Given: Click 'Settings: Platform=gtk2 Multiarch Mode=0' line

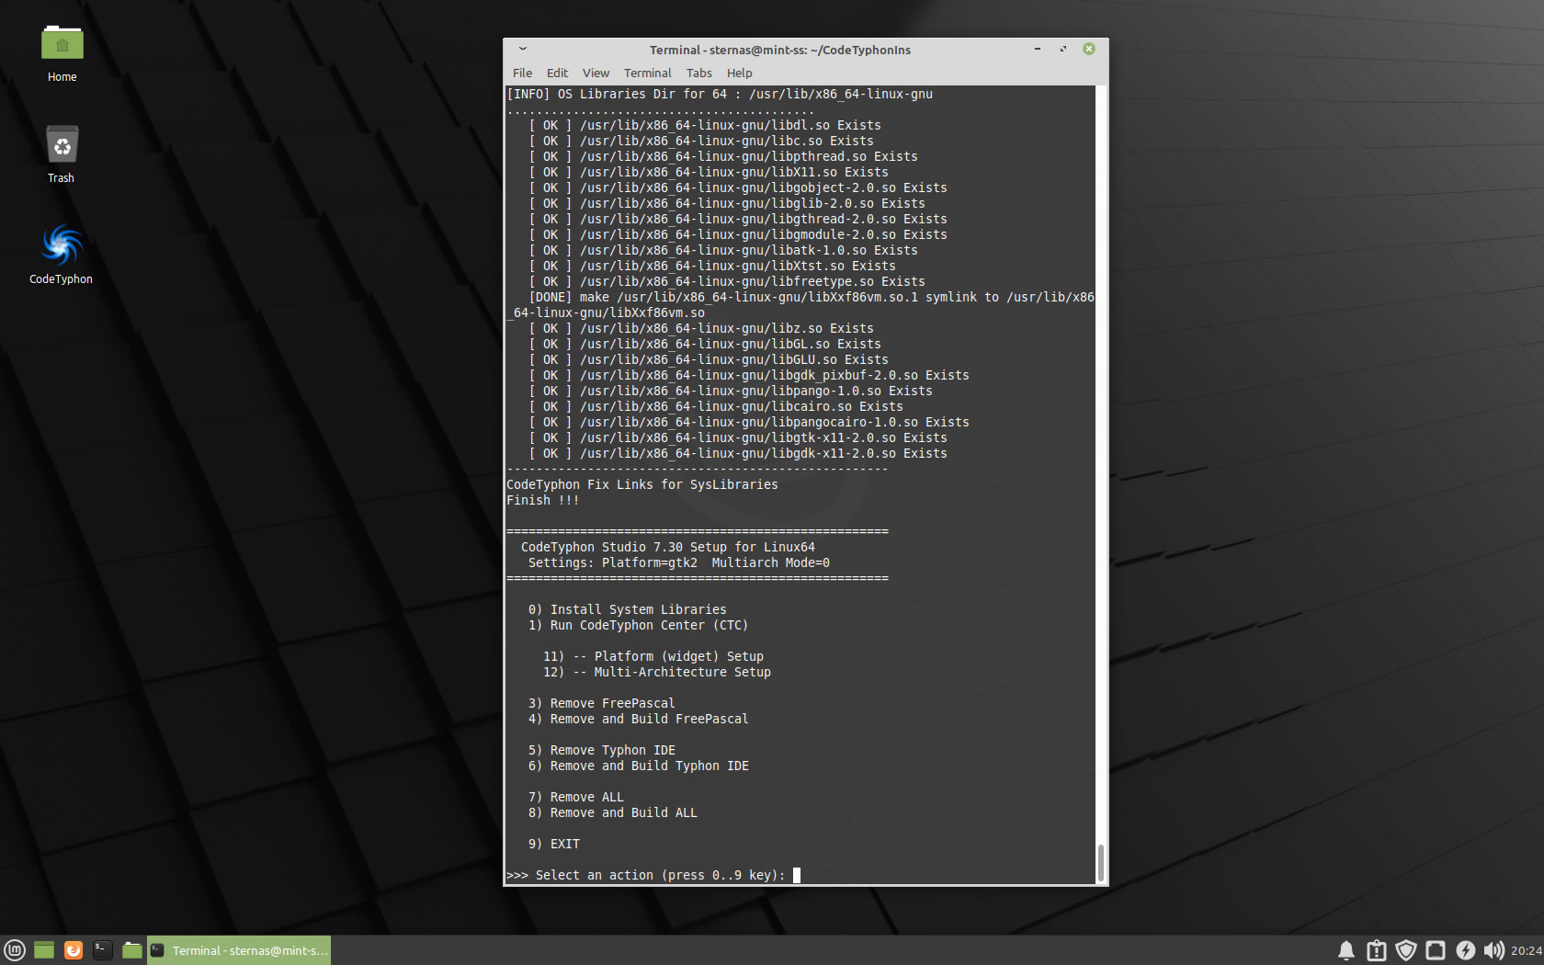Looking at the screenshot, I should [678, 562].
